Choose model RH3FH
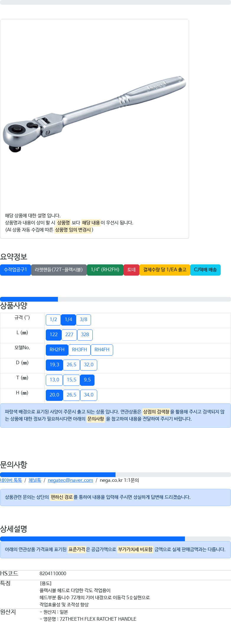 coord(79,350)
